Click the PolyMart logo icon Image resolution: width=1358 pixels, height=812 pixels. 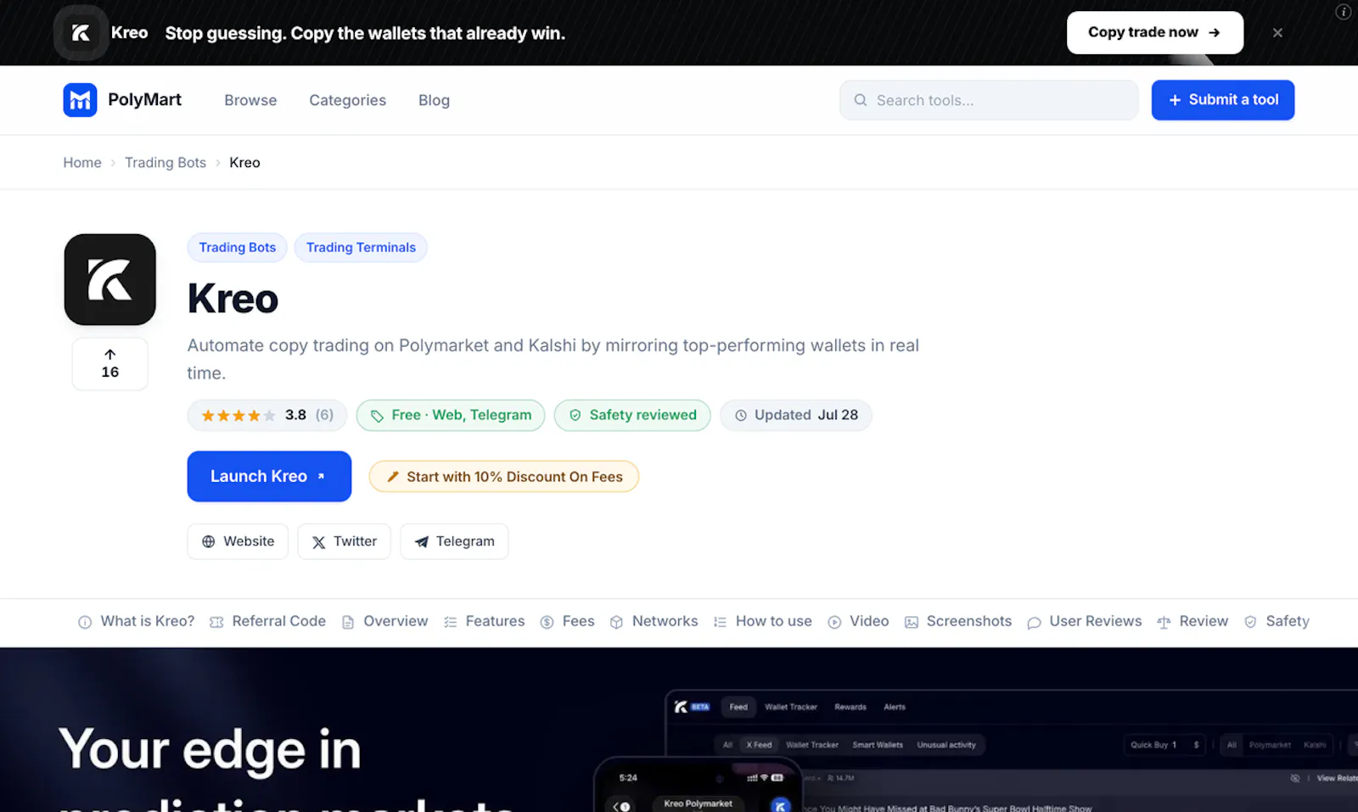click(80, 100)
